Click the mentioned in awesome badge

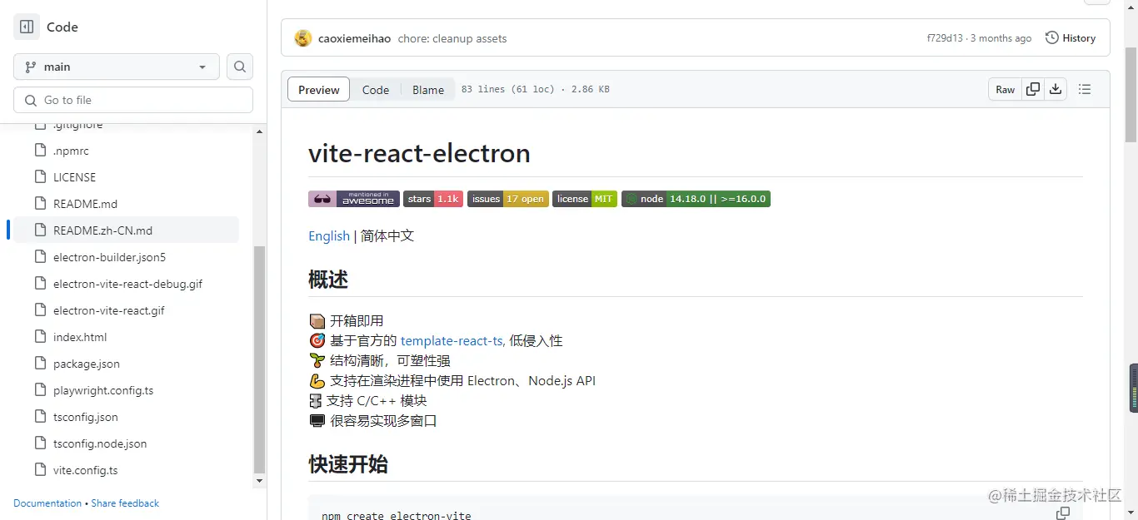354,199
